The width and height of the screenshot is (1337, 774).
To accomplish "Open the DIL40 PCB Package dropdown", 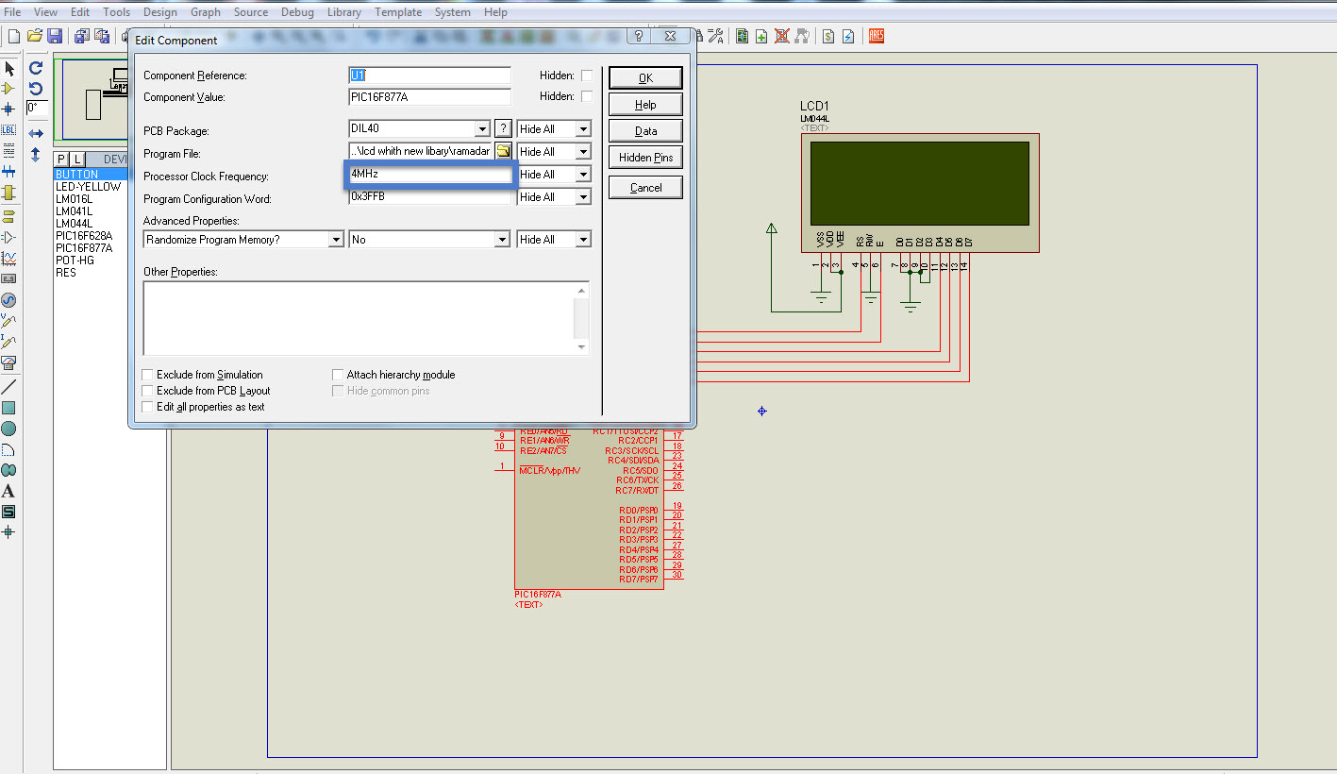I will [482, 129].
